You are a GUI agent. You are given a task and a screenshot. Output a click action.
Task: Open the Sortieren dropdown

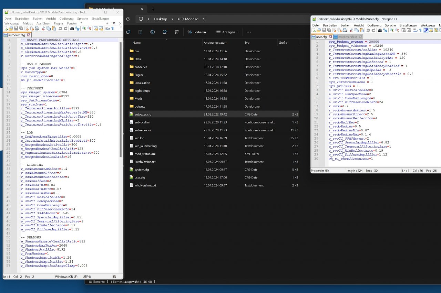(x=198, y=32)
